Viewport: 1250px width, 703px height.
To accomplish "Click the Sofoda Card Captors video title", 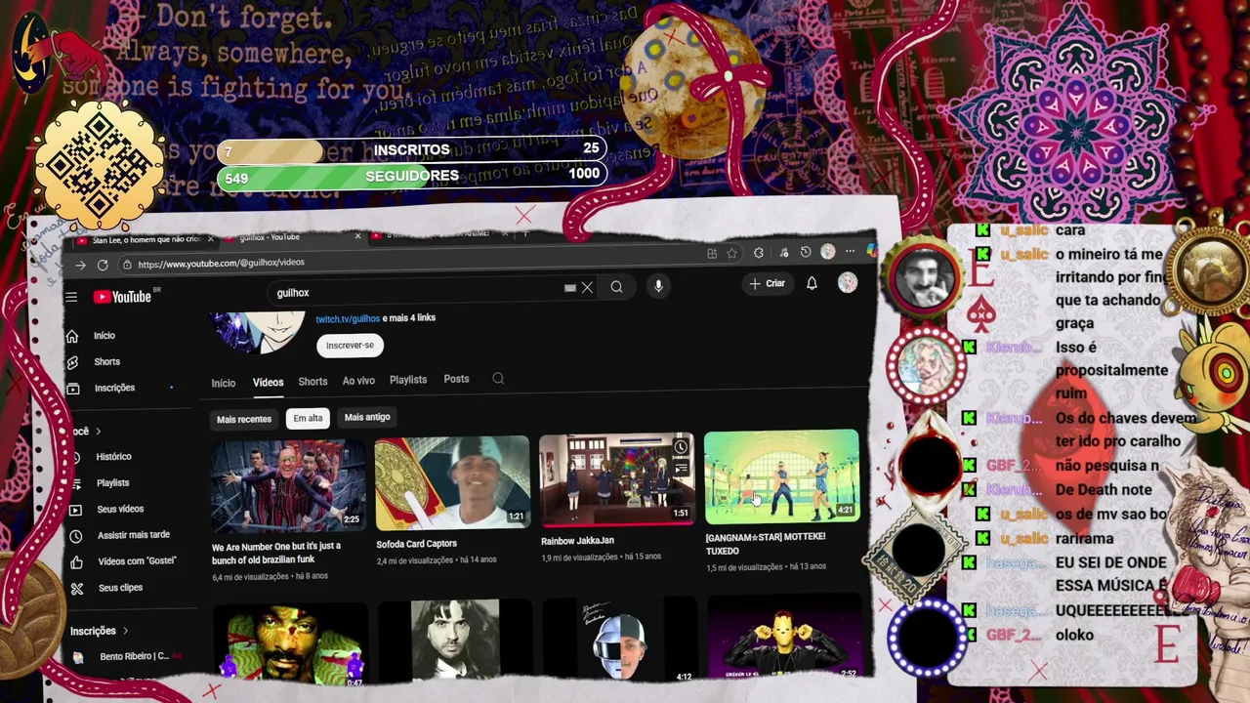I will point(416,544).
